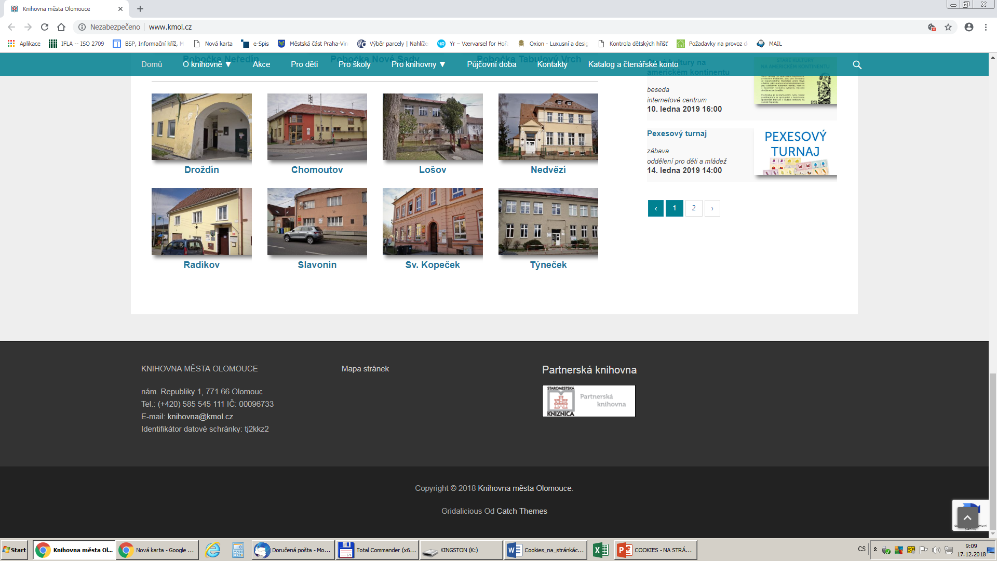Image resolution: width=997 pixels, height=561 pixels.
Task: Click the Windows Start button
Action: [15, 550]
